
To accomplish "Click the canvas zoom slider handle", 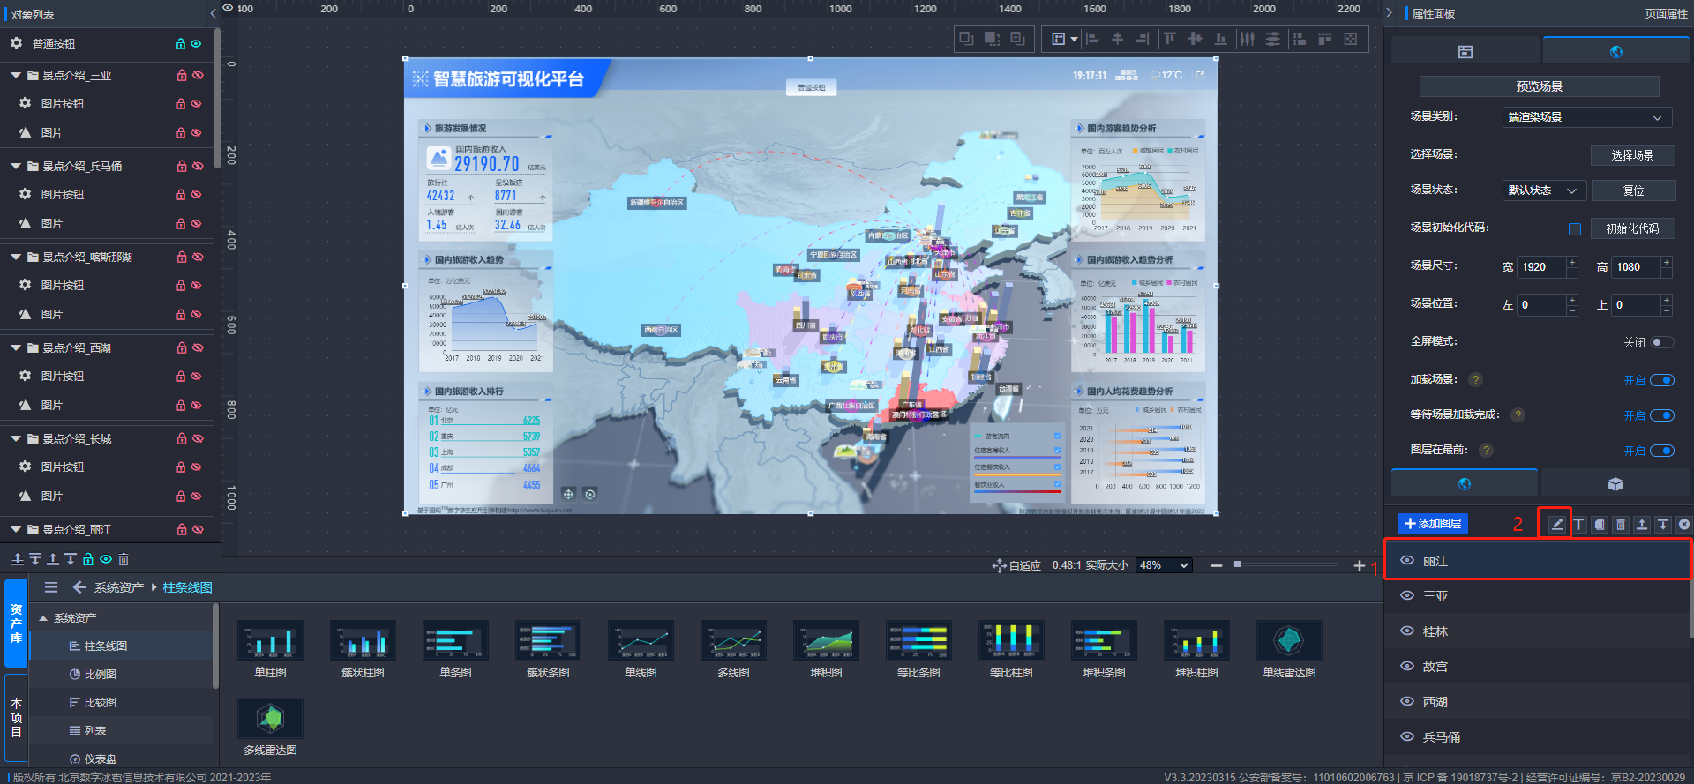I will click(1237, 564).
